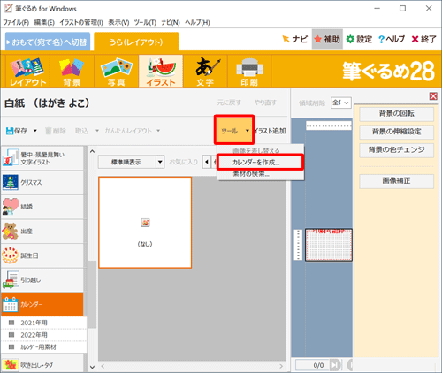Open the ツール dropdown button
The width and height of the screenshot is (442, 373).
tap(234, 130)
